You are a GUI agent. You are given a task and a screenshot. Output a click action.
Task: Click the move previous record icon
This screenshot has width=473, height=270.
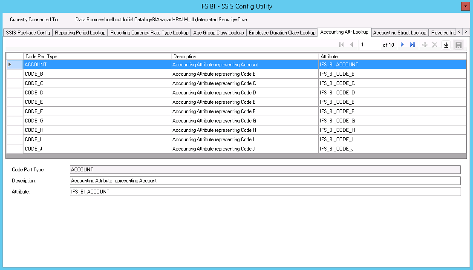tap(352, 45)
